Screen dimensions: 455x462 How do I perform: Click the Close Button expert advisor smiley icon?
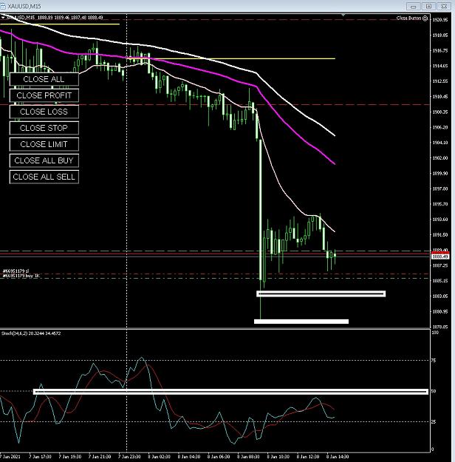425,18
